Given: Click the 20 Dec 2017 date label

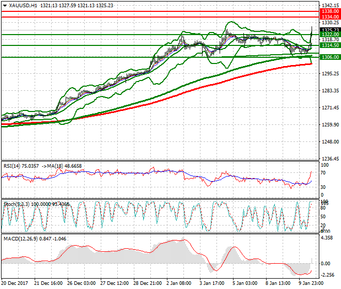Looking at the screenshot, I should (x=15, y=283).
